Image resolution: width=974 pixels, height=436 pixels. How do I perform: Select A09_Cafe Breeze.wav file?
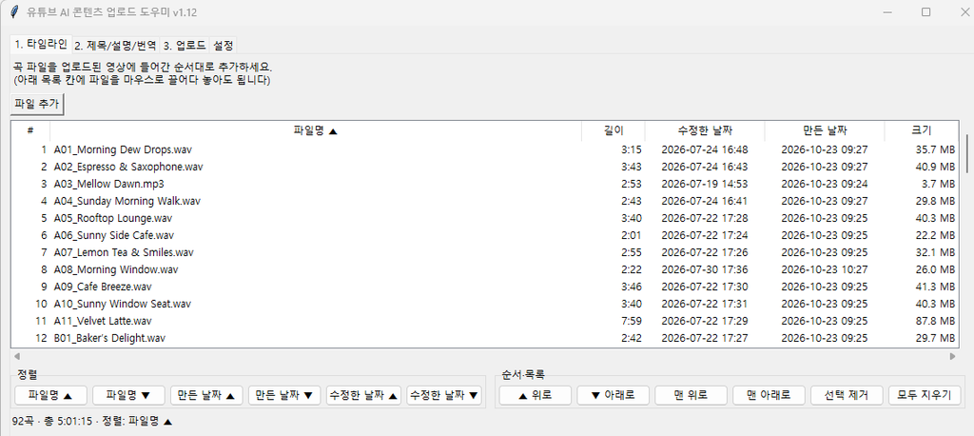484,287
